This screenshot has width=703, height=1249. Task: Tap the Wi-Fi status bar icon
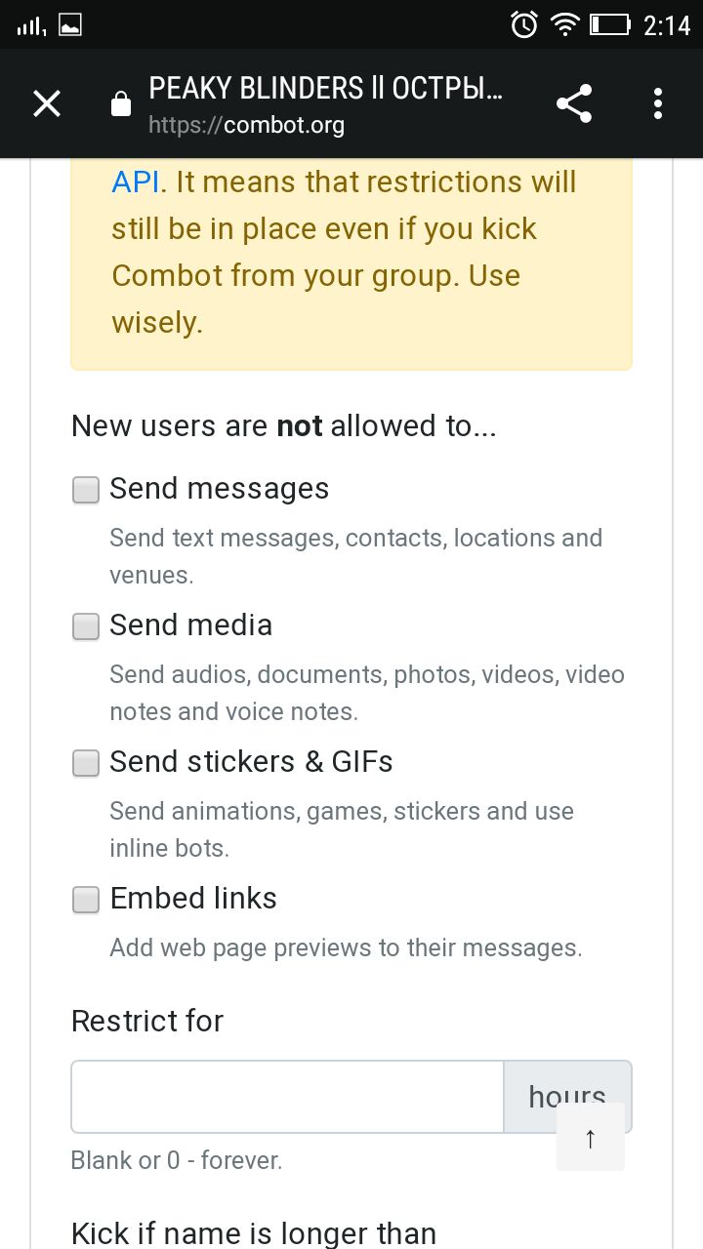[x=565, y=24]
